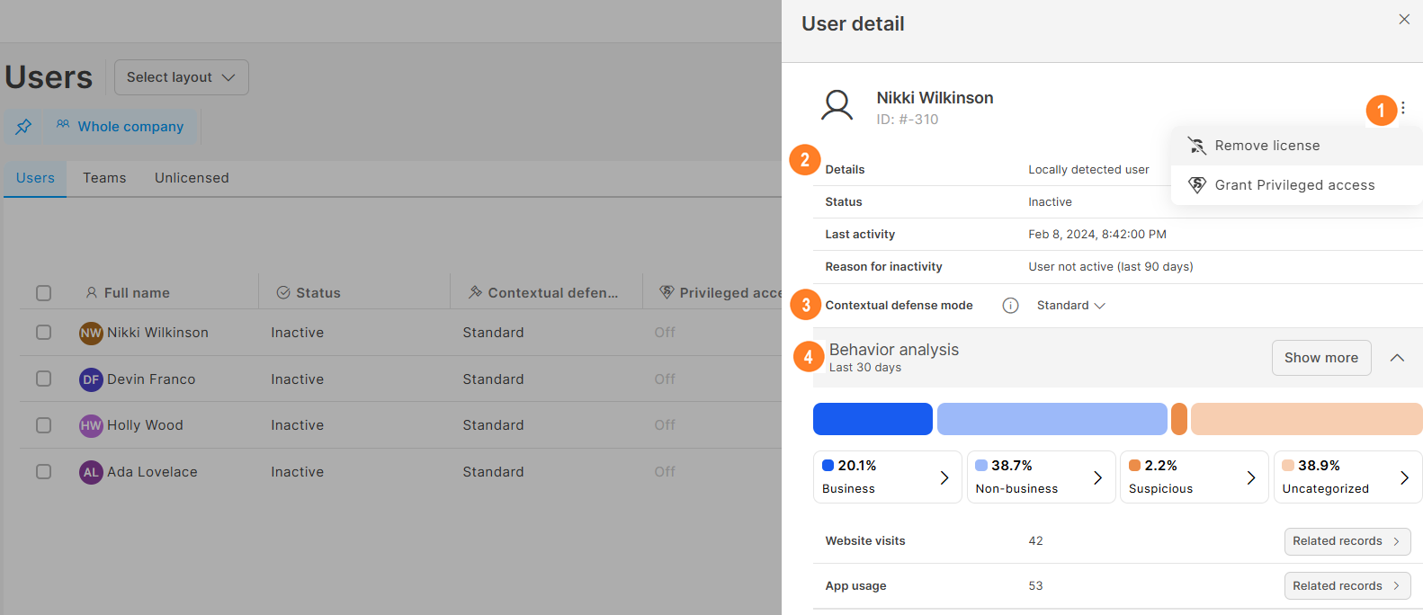Close the User detail panel
This screenshot has width=1423, height=615.
point(1403,20)
